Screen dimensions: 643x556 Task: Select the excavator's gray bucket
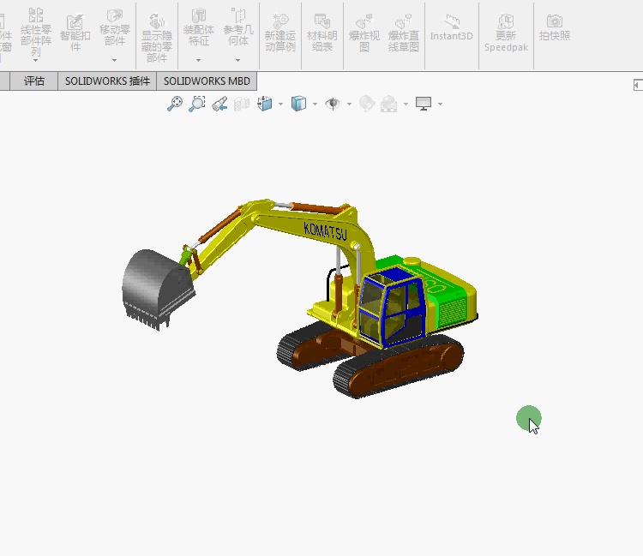pyautogui.click(x=158, y=288)
